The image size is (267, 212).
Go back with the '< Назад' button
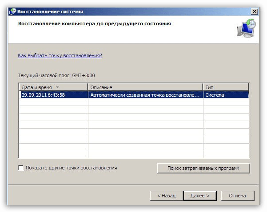pos(166,196)
